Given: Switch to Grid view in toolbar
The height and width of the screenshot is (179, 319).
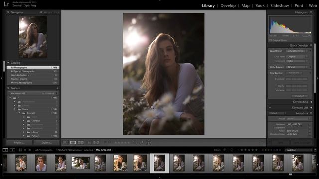Looking at the screenshot, I should [x=65, y=143].
